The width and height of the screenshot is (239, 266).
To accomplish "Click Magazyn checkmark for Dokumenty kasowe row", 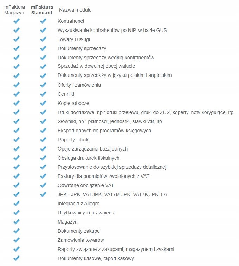I will click(x=16, y=258).
